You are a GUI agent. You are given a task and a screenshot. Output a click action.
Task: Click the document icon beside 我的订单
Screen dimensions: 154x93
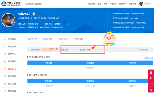5,76
